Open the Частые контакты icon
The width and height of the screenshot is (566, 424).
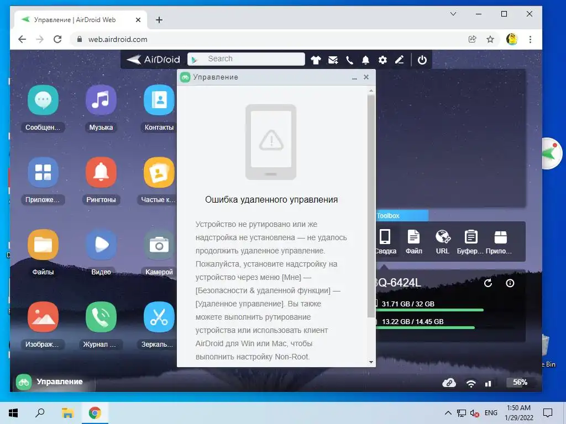tap(159, 172)
